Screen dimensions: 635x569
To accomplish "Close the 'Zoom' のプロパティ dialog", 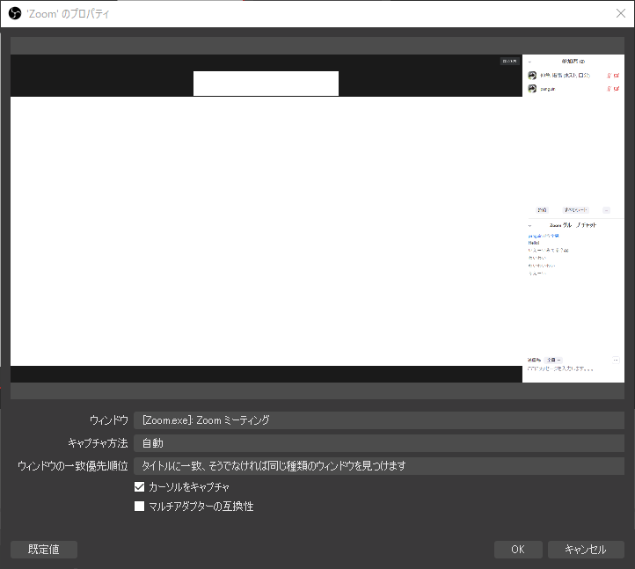I will 620,13.
